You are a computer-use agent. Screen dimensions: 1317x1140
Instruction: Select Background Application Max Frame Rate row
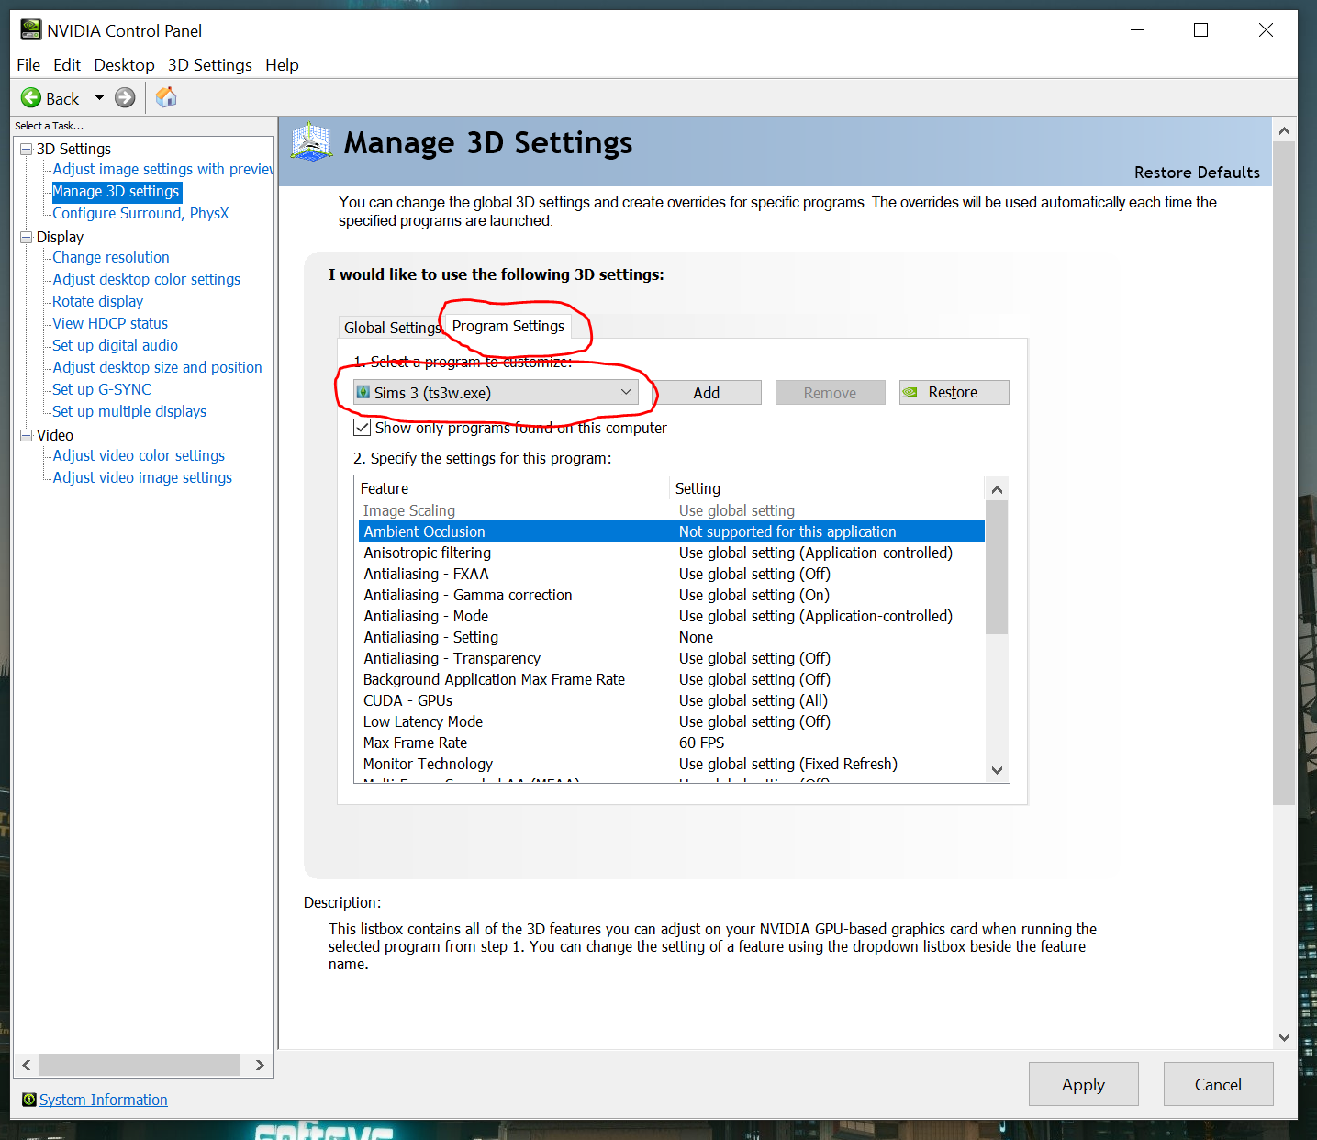click(x=671, y=679)
